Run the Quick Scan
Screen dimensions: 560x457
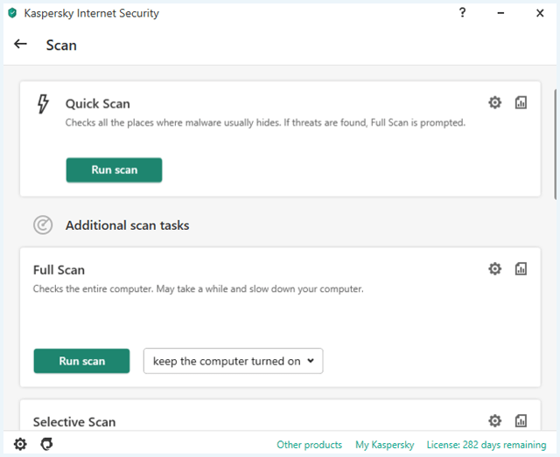114,170
